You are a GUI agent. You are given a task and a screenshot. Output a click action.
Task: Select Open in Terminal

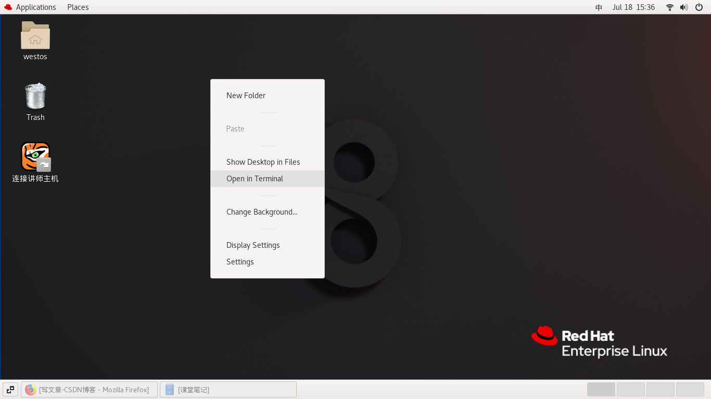[255, 178]
